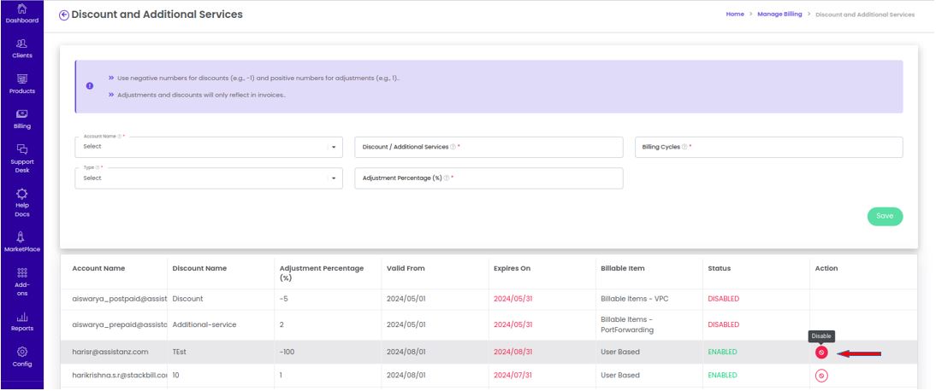Open the Support Desk sidebar icon
Image resolution: width=936 pixels, height=391 pixels.
21,149
